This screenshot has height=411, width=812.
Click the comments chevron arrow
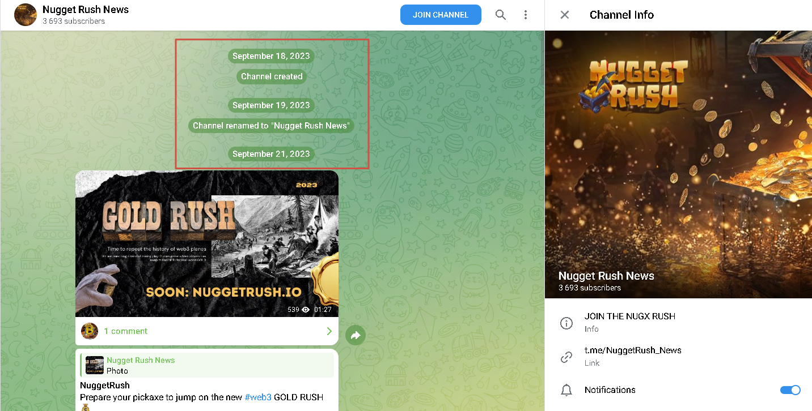[x=329, y=331]
